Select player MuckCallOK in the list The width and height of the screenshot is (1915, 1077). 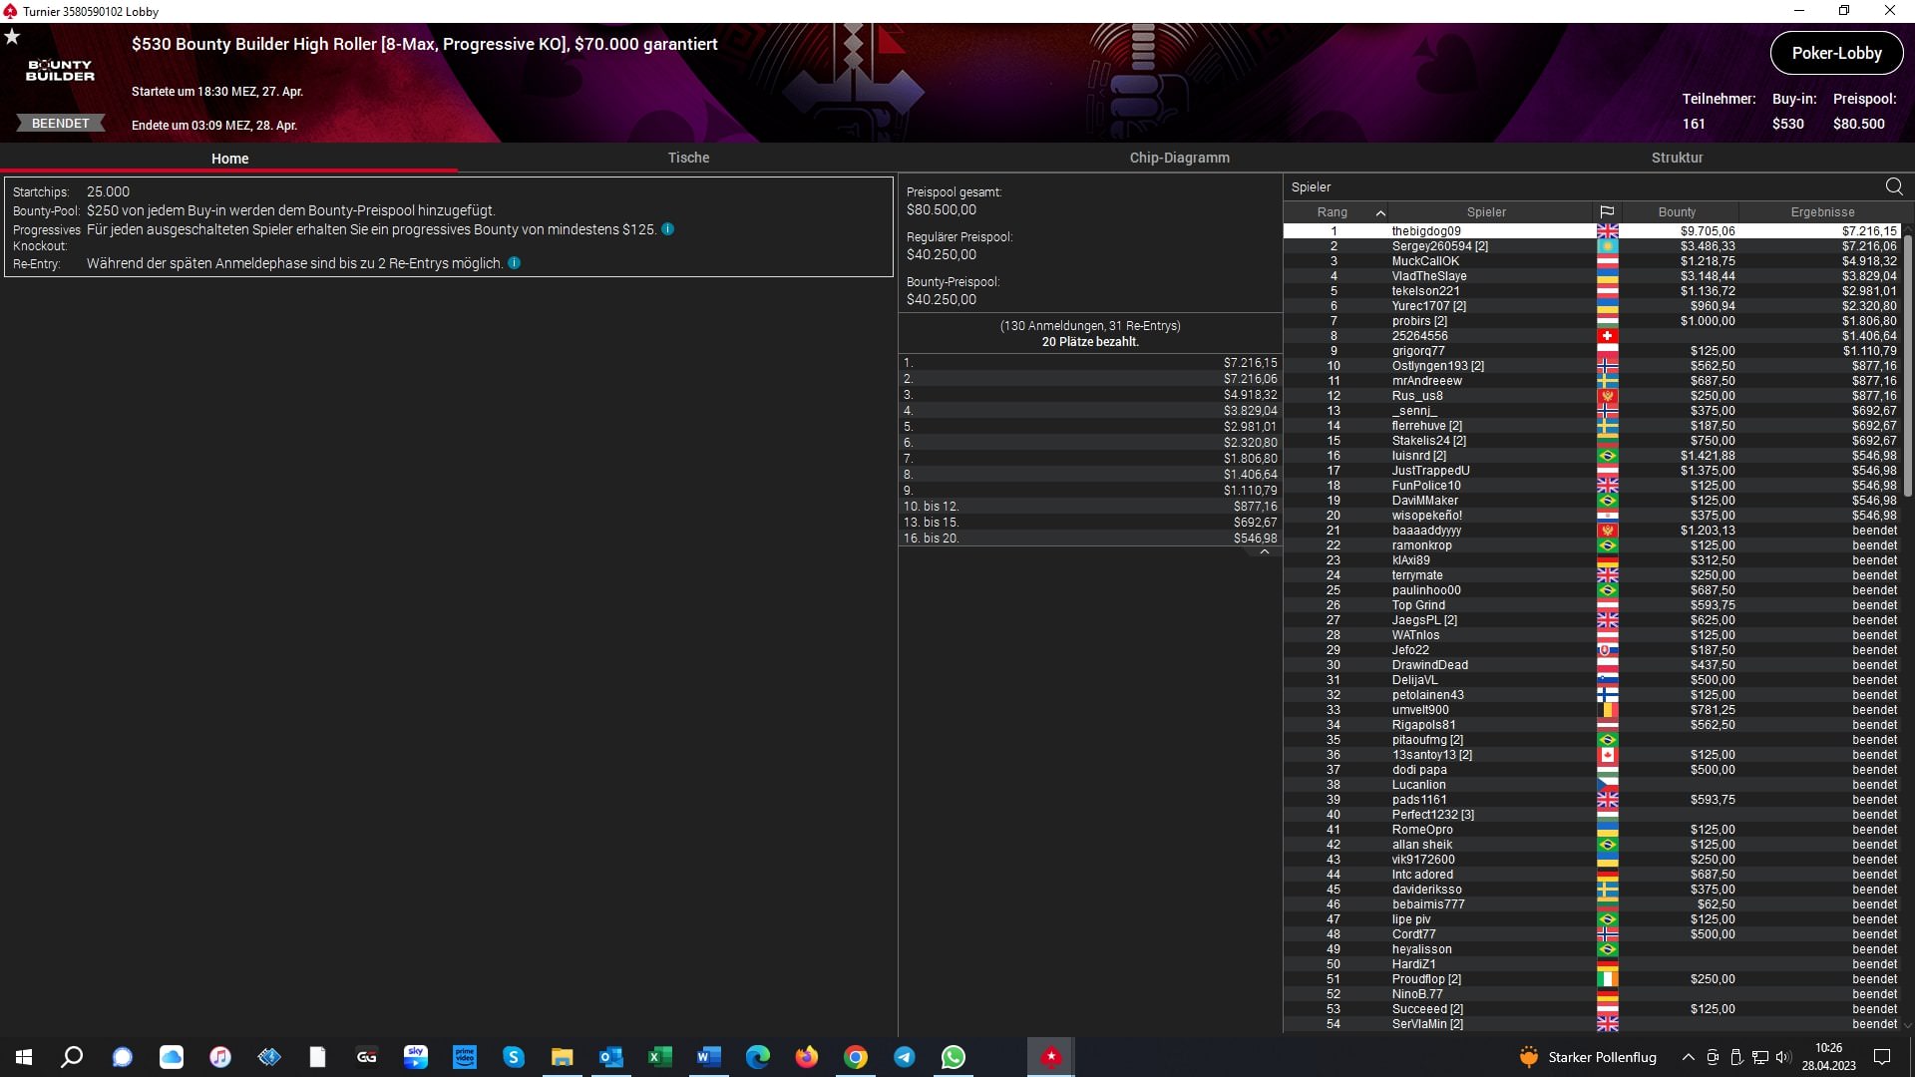(1425, 261)
